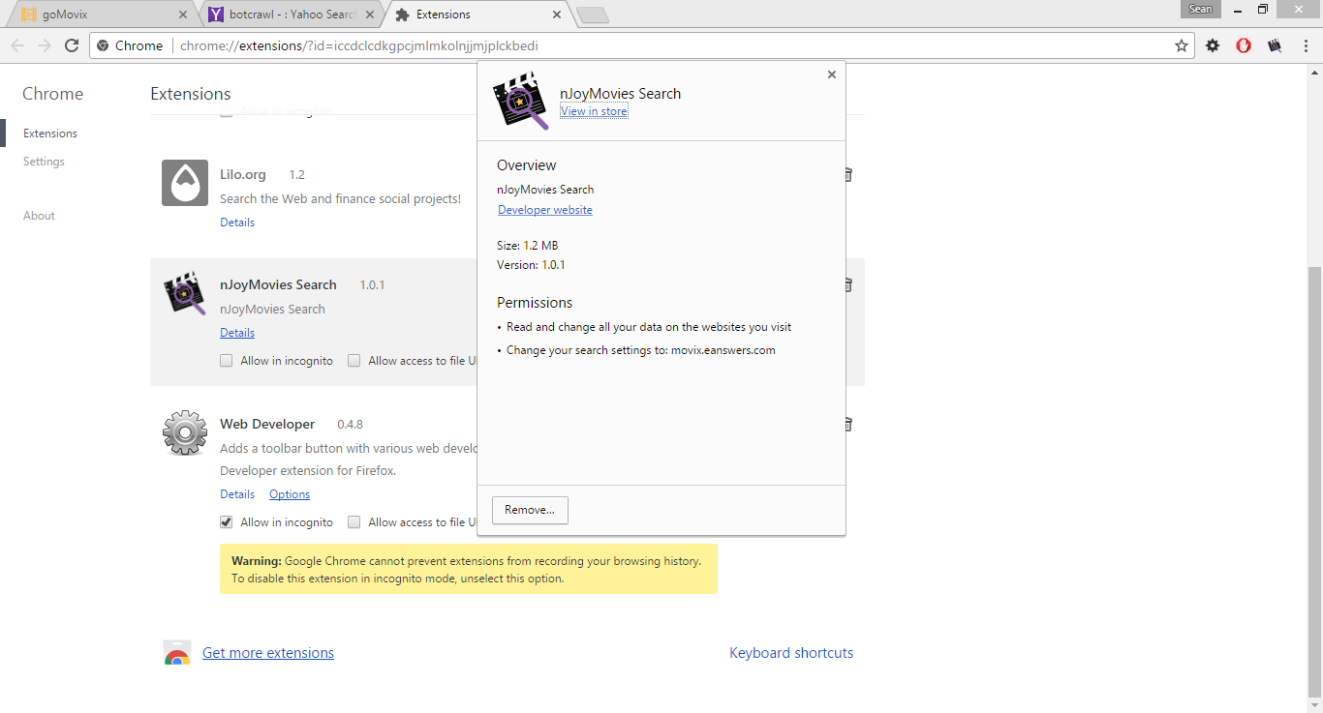
Task: Click the Opera extension icon in toolbar
Action: point(1244,45)
